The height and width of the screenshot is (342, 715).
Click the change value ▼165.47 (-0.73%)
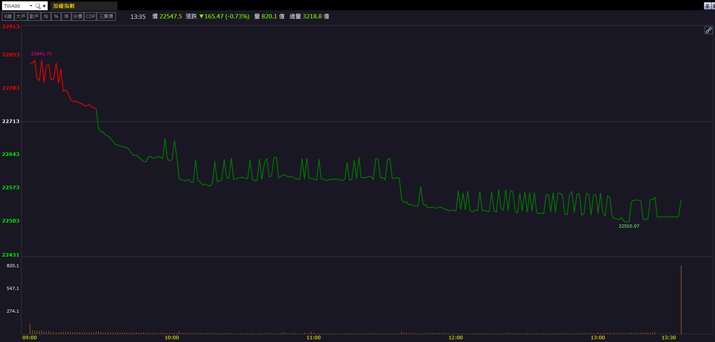[x=224, y=16]
